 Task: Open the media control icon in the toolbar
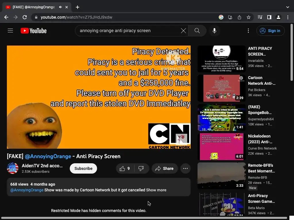tap(260, 17)
